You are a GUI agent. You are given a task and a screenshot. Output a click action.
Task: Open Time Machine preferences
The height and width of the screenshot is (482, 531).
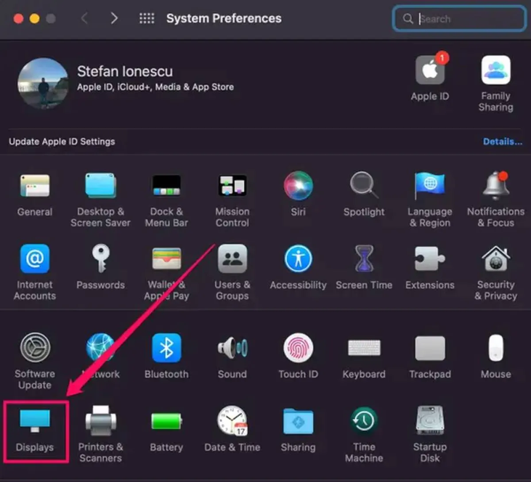(x=364, y=420)
